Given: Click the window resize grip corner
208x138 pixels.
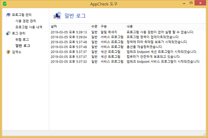Looking at the screenshot, I should point(204,134).
